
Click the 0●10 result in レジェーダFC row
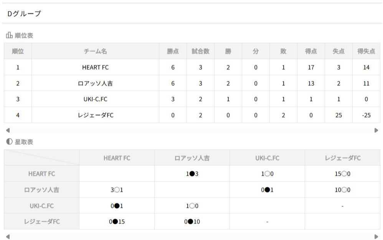[192, 222]
